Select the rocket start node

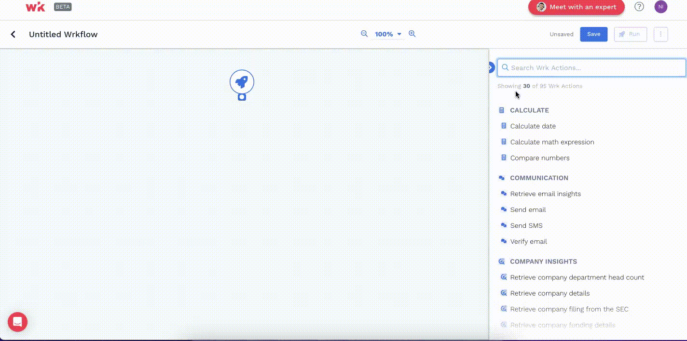(242, 81)
